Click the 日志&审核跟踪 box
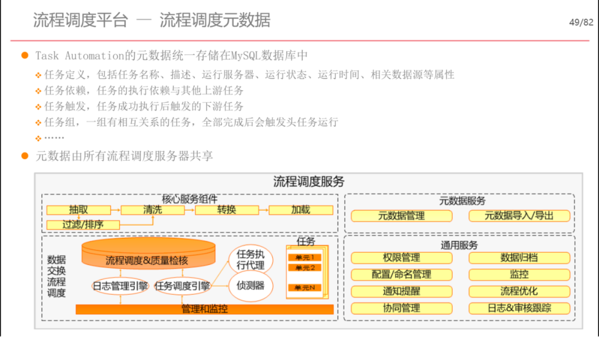 pos(519,308)
